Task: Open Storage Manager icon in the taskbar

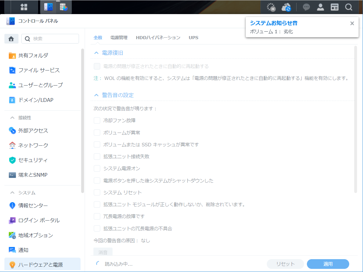Action: pyautogui.click(x=63, y=7)
